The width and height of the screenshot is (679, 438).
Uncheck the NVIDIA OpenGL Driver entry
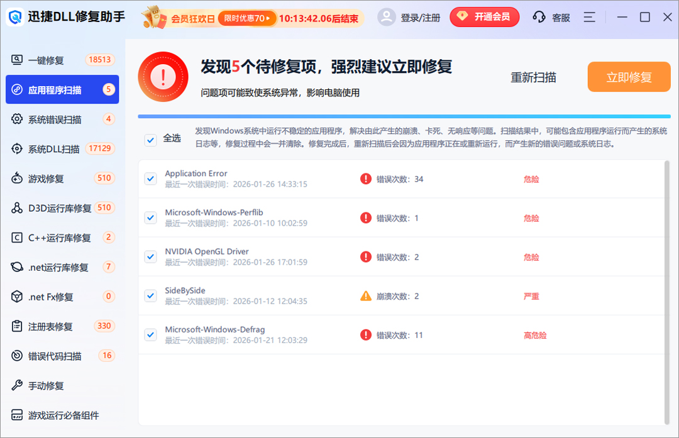[x=150, y=256]
